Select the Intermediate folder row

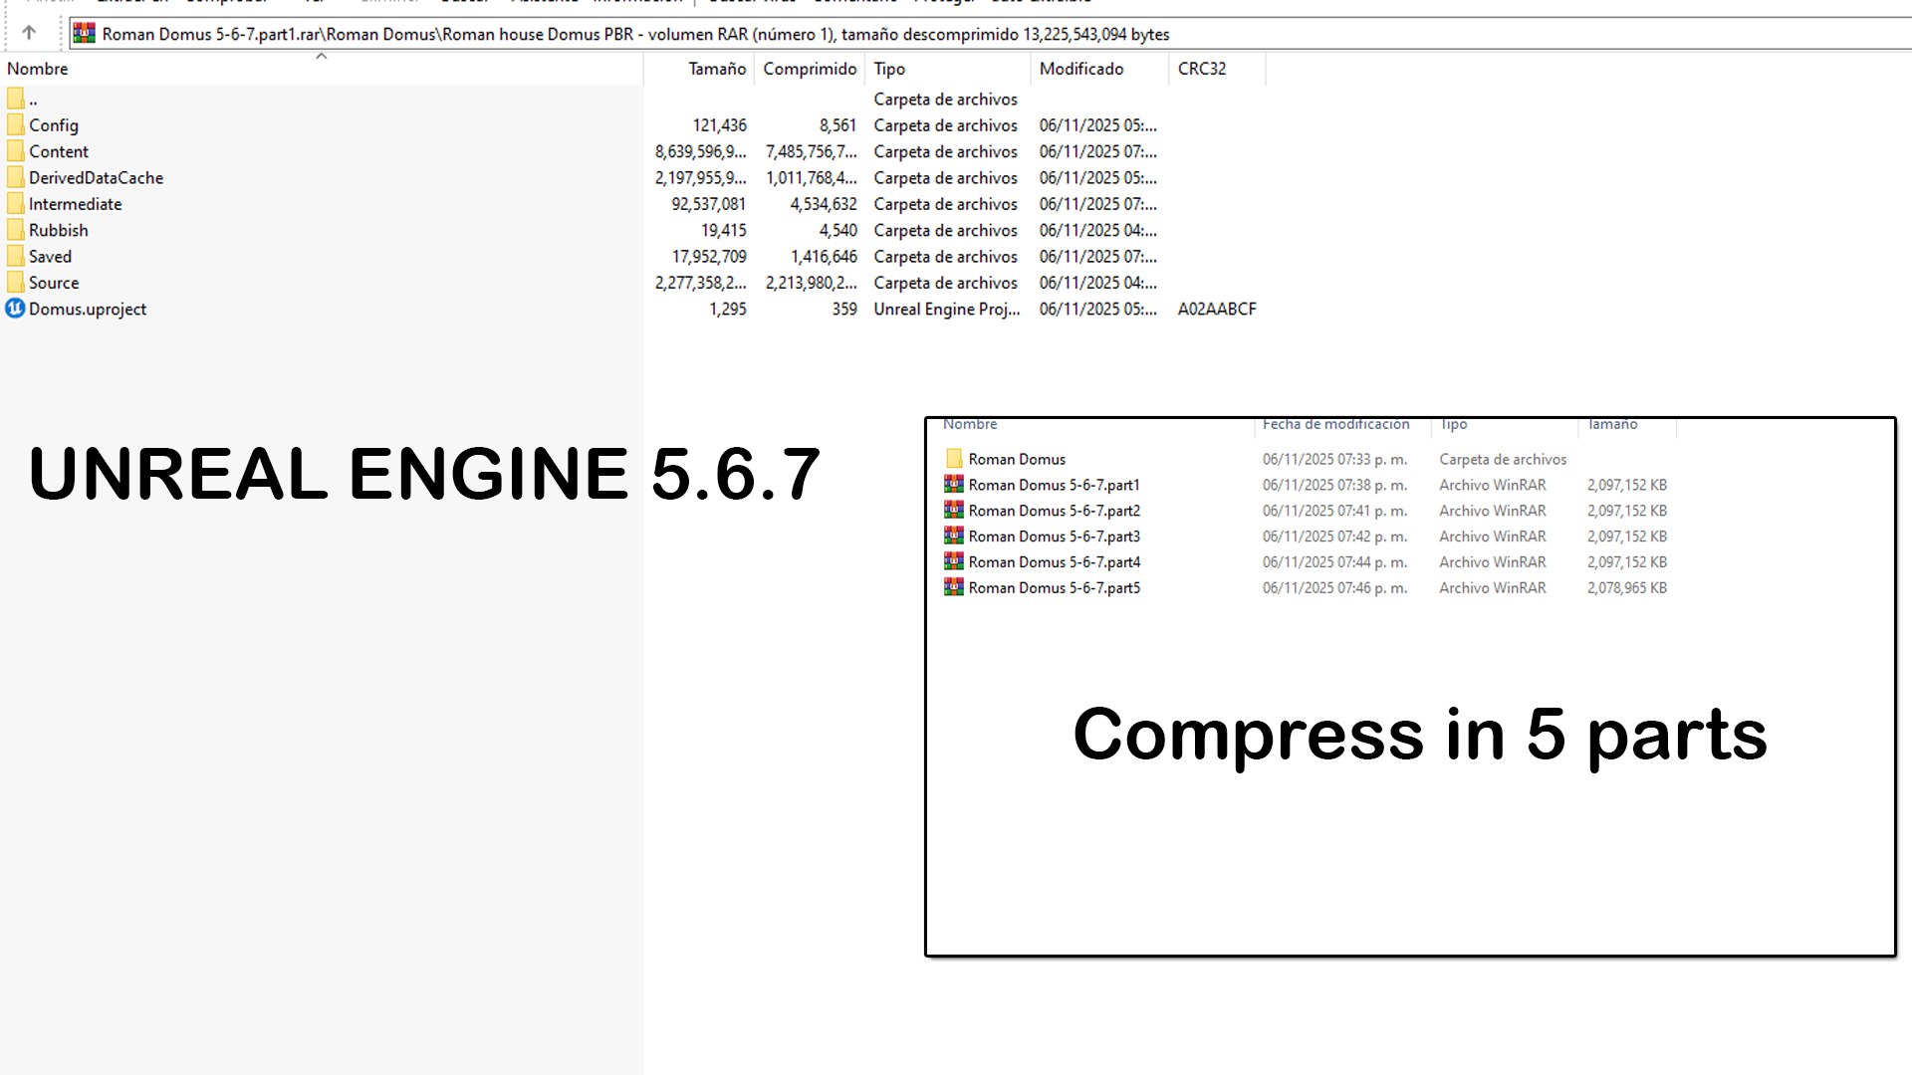click(x=75, y=204)
